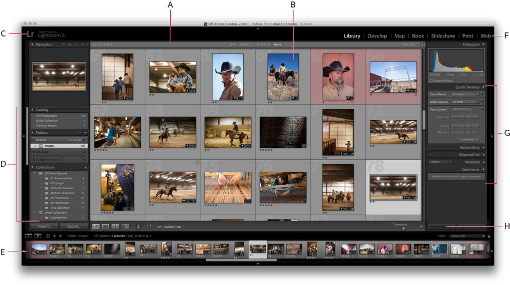Switch to the Develop module
Viewport: 510px width, 285px height.
377,36
